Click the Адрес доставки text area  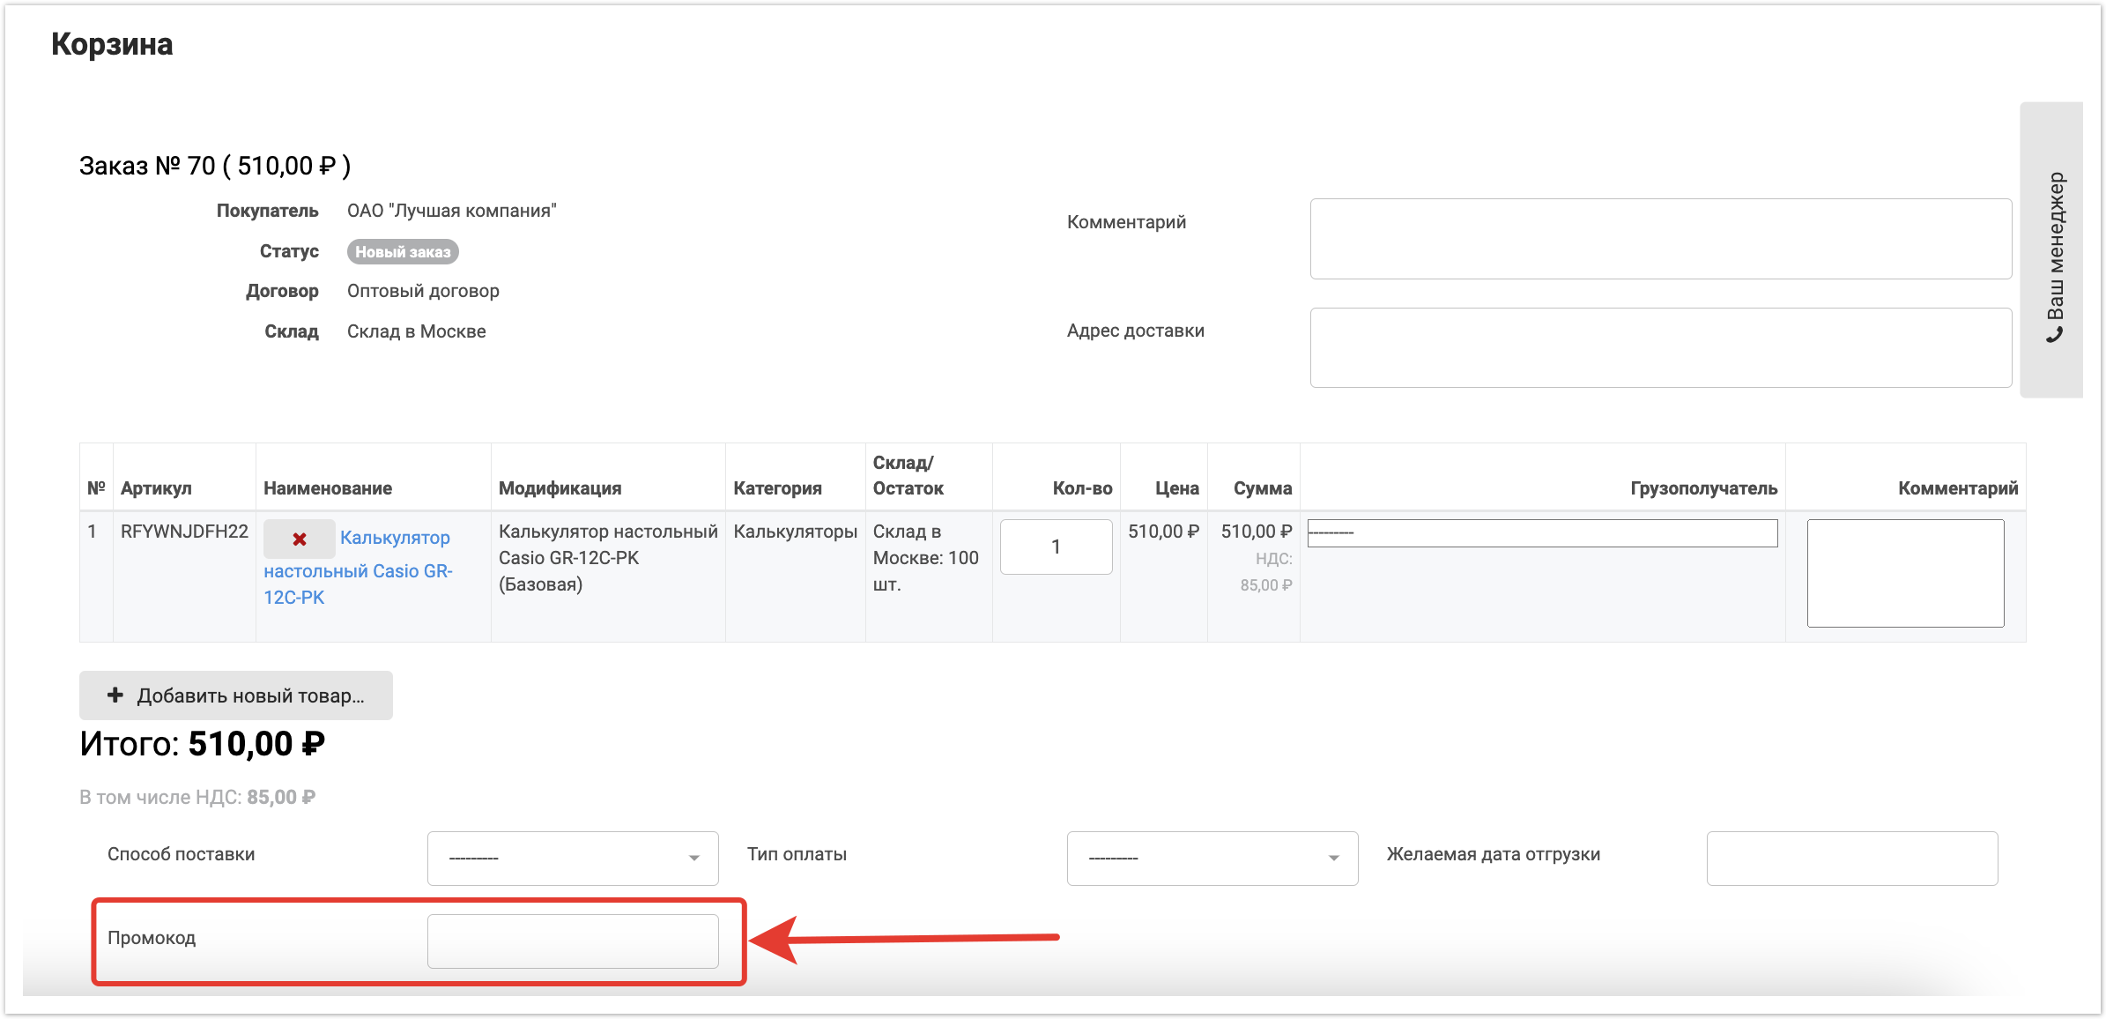pos(1660,347)
